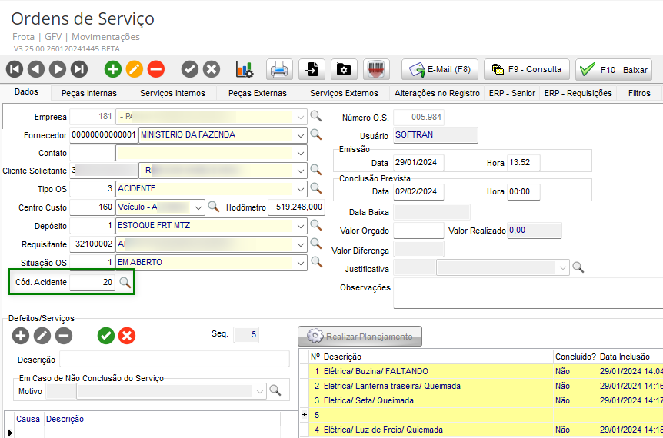
Task: Jump to the last record
Action: tap(79, 69)
